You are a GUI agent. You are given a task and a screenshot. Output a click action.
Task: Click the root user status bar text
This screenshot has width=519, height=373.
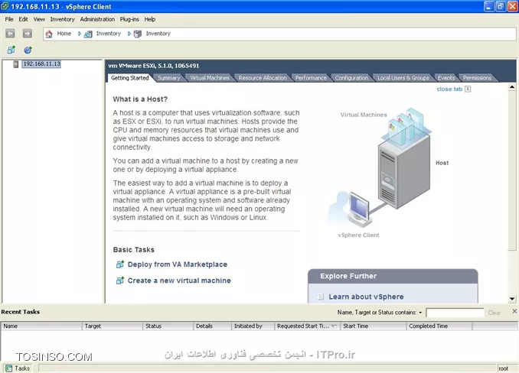[x=503, y=368]
